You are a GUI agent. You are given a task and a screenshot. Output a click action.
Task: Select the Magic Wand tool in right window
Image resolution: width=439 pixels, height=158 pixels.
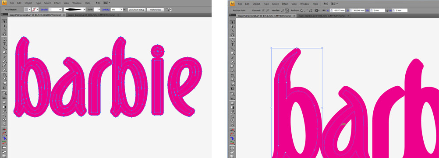pos(232,30)
